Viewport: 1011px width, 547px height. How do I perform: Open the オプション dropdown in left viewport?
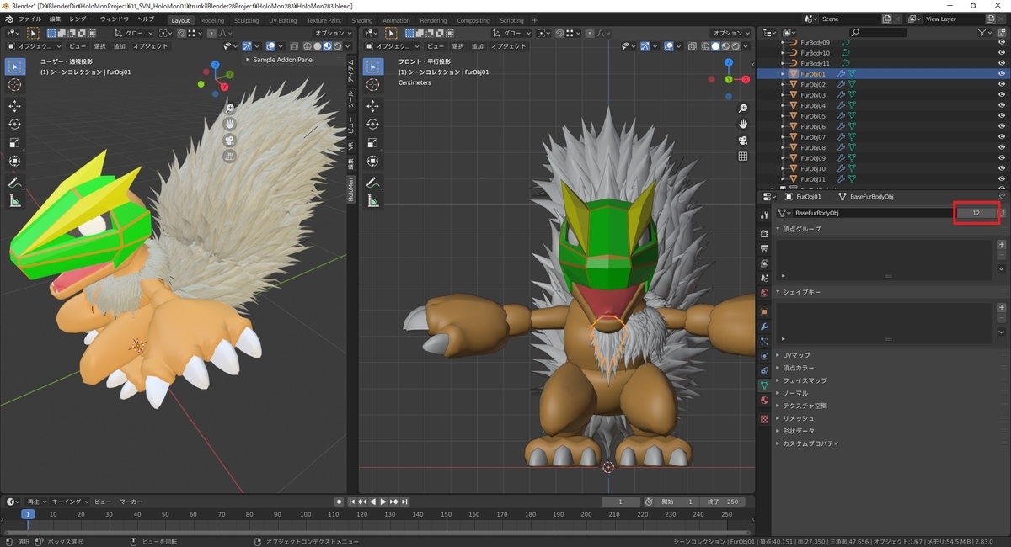334,33
